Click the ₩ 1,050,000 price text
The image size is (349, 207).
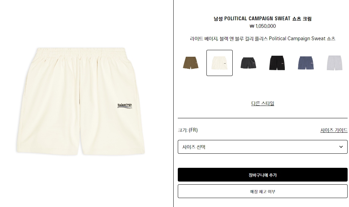263,26
